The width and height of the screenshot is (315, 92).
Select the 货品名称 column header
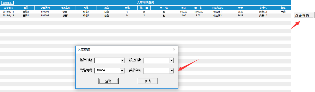[x=65, y=8]
